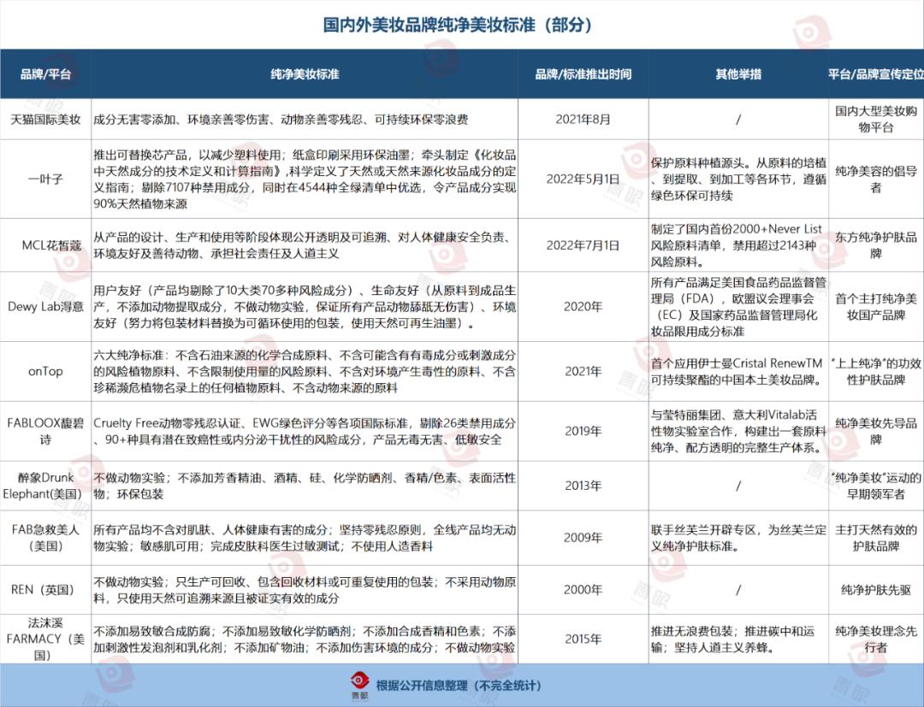Click the 2021年 cell in onTop row
Image resolution: width=924 pixels, height=707 pixels.
coord(583,372)
